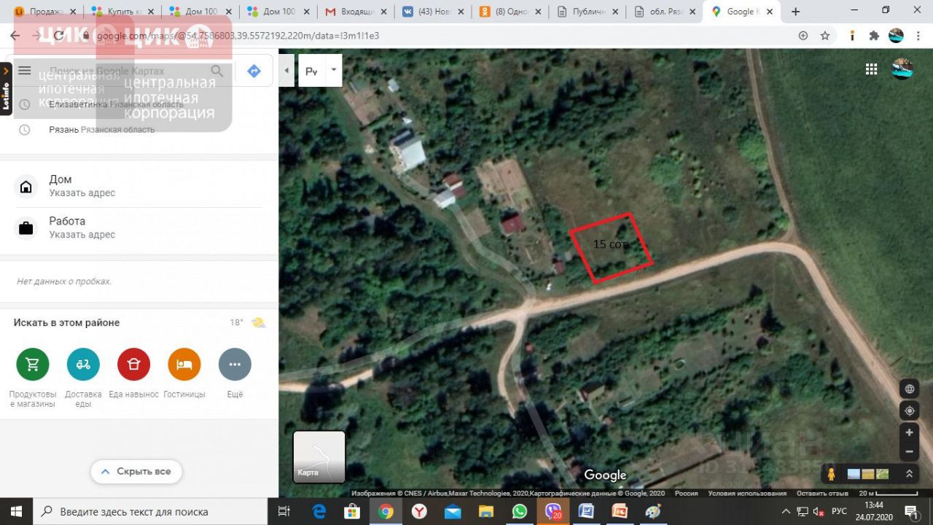The height and width of the screenshot is (525, 933).
Task: Open Viber from taskbar
Action: [x=553, y=511]
